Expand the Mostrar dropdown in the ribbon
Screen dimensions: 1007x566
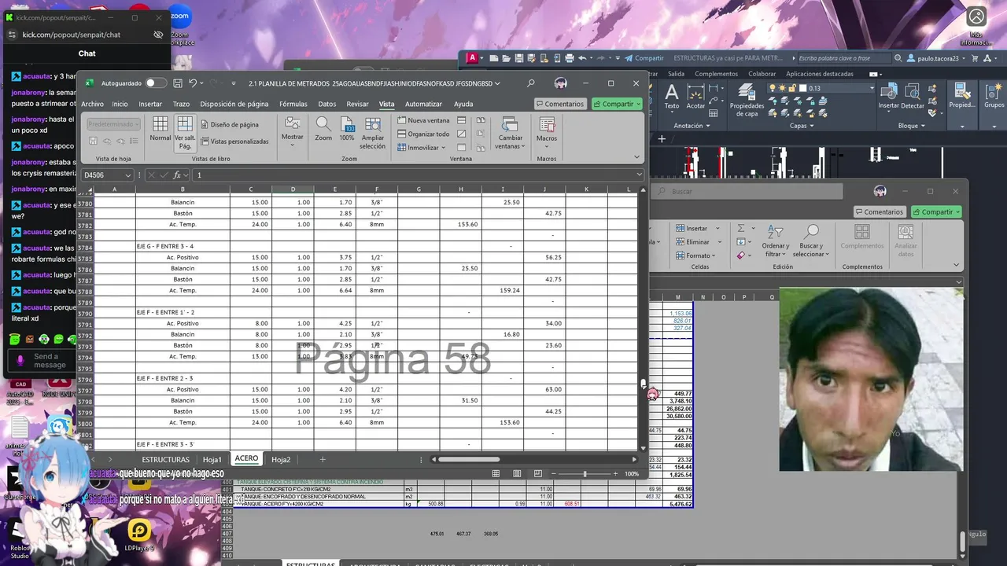coord(293,131)
